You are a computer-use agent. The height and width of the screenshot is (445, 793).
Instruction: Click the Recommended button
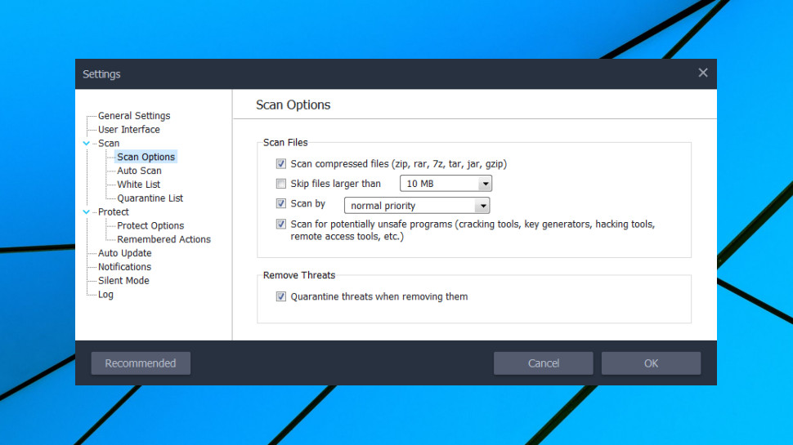click(141, 363)
